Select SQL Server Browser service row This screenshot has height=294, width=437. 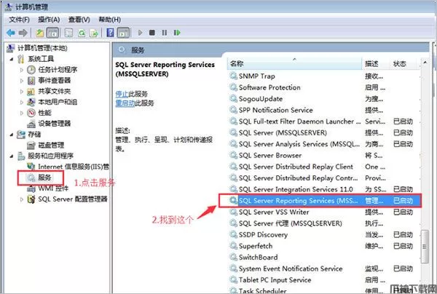pyautogui.click(x=324, y=155)
